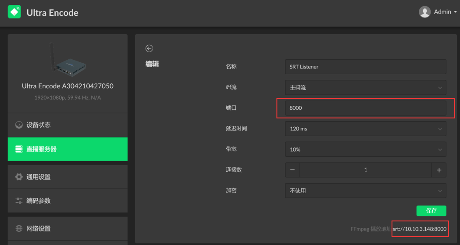
Task: Click the 连接数 value field showing 1
Action: (x=366, y=170)
